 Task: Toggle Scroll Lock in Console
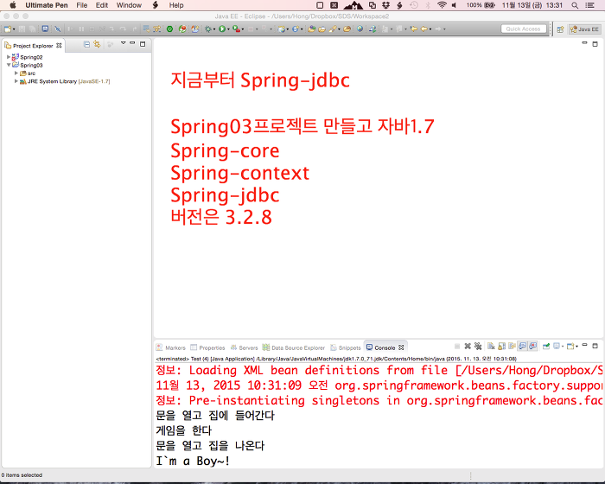coord(501,347)
